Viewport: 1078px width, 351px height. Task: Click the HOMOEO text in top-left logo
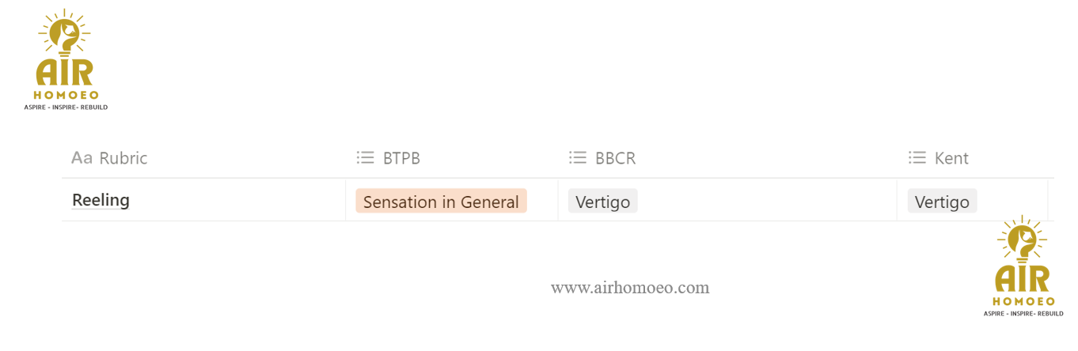coord(66,95)
